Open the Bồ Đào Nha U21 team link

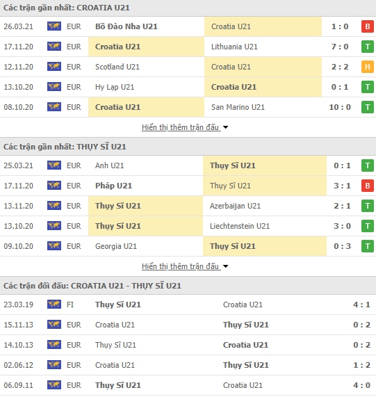pyautogui.click(x=126, y=26)
